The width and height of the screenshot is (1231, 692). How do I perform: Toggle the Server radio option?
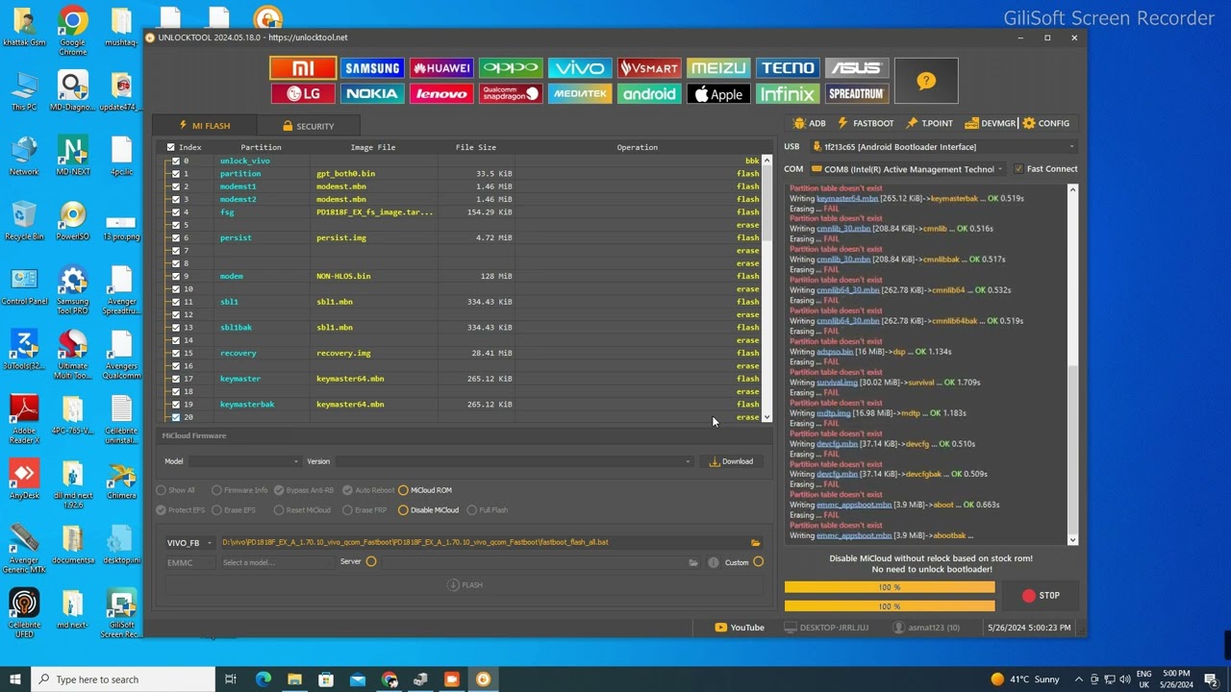pyautogui.click(x=371, y=561)
